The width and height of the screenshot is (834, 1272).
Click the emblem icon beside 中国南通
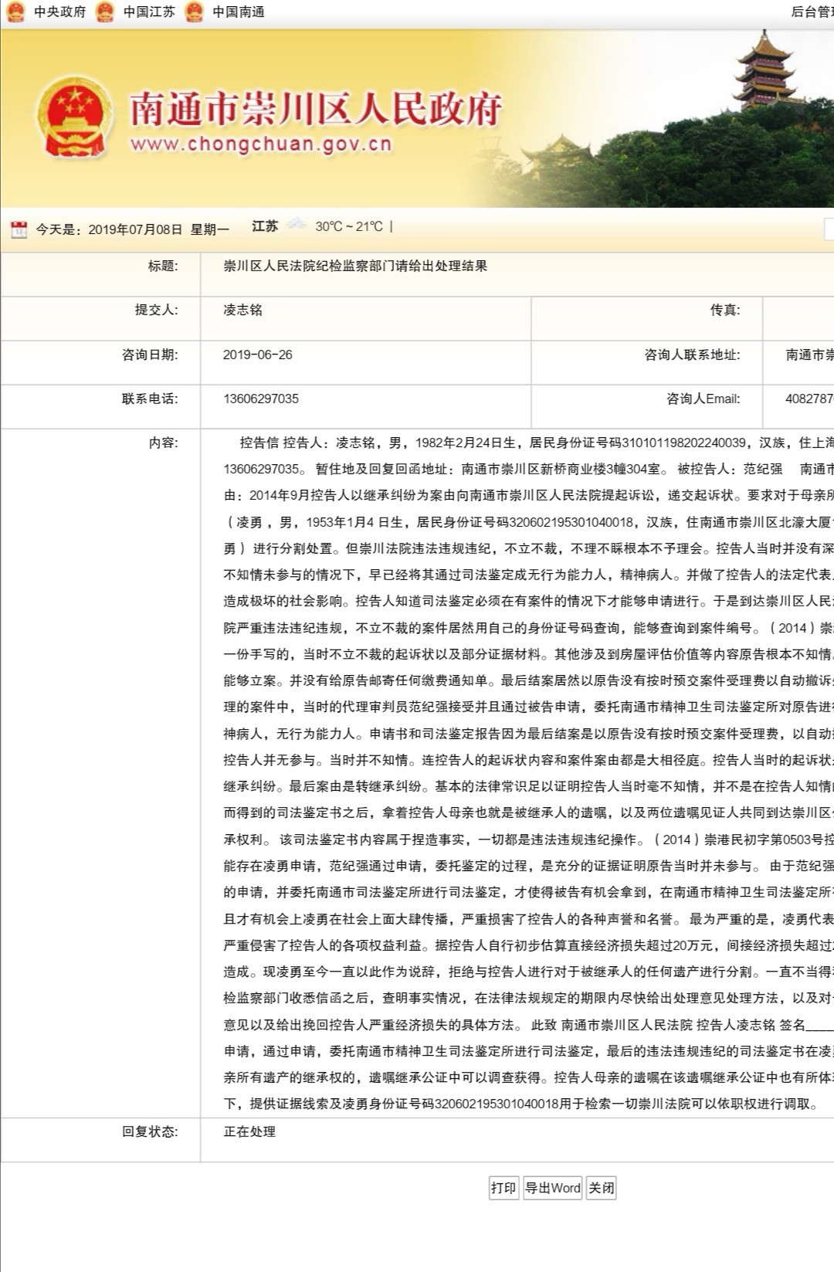(x=195, y=12)
